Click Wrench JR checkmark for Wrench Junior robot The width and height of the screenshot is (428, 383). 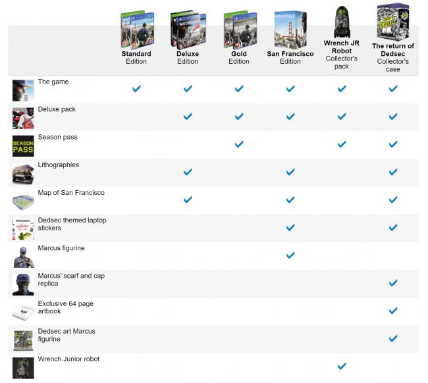coord(341,366)
